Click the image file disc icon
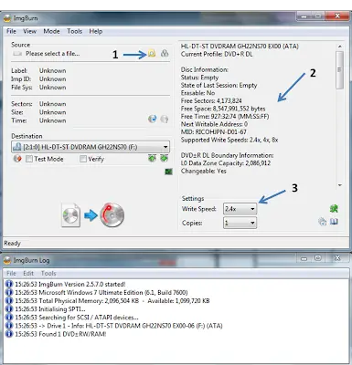Image resolution: width=352 pixels, height=365 pixels. point(71,215)
